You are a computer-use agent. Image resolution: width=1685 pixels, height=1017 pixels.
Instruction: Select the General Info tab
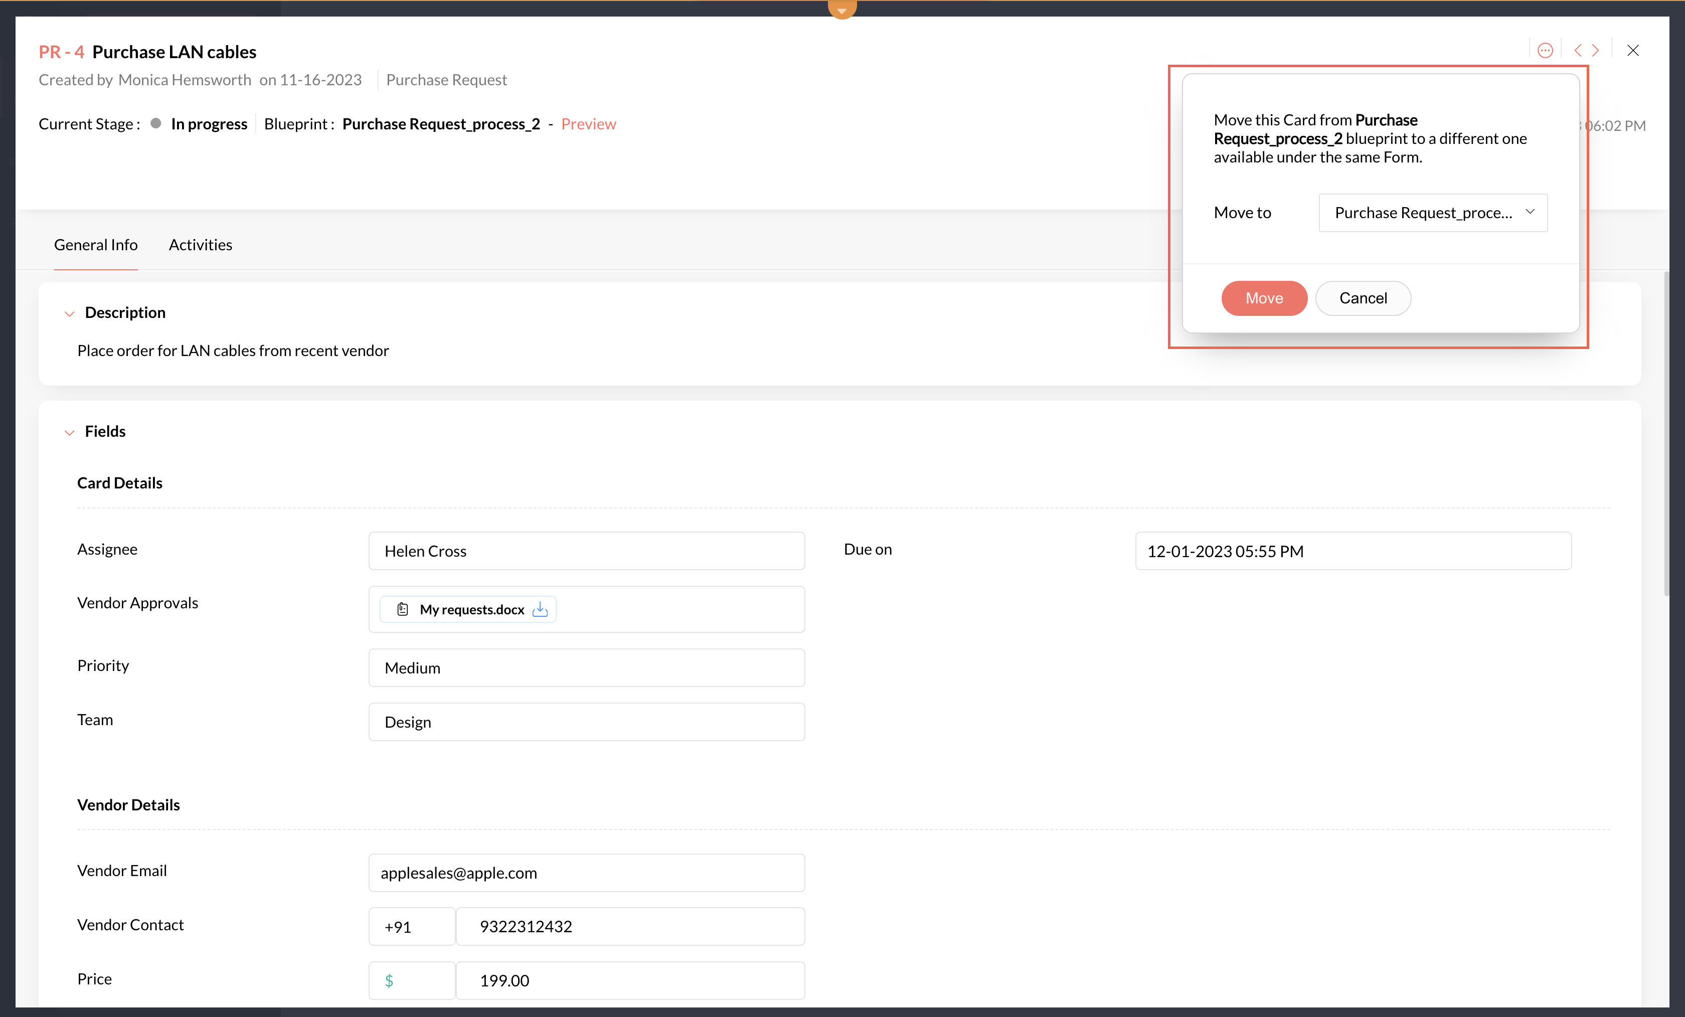96,245
